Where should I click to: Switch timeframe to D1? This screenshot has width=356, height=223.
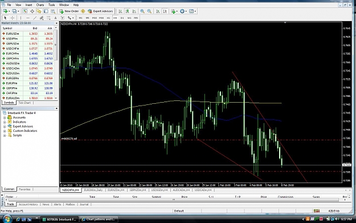click(x=122, y=18)
